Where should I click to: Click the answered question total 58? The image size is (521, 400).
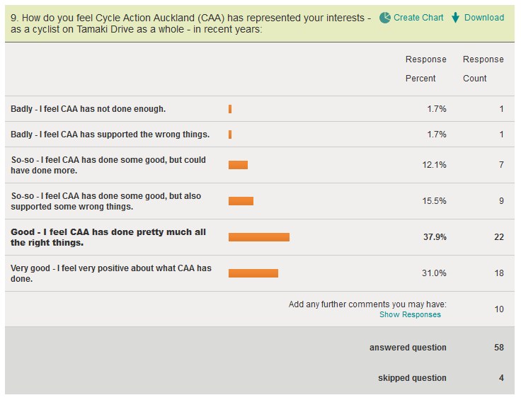(x=499, y=348)
